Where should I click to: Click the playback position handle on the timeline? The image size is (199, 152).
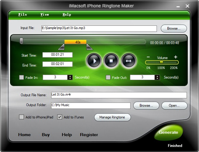pos(21,41)
